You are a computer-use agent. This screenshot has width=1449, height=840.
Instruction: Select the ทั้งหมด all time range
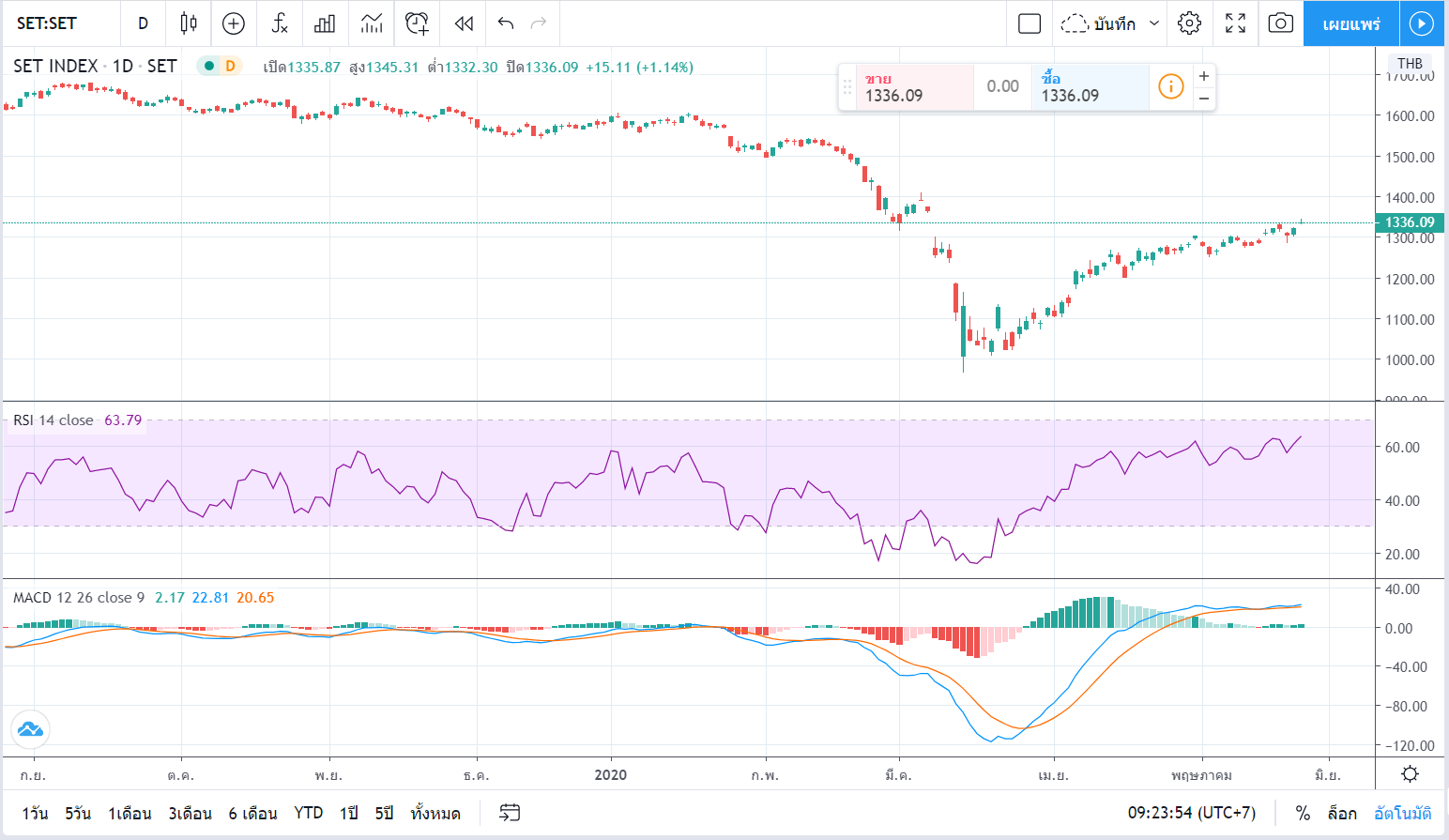[435, 813]
